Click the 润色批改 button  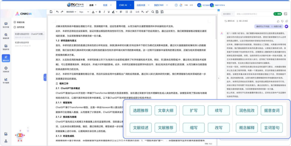(247, 111)
